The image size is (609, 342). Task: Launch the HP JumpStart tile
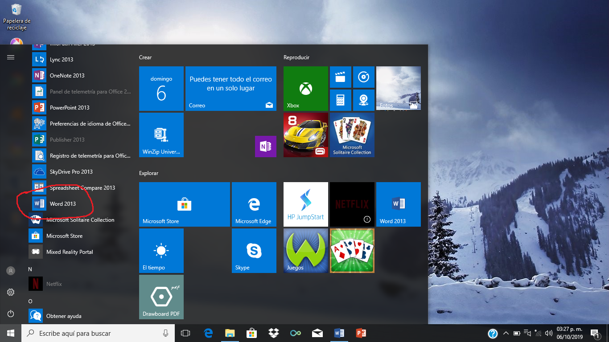[305, 204]
